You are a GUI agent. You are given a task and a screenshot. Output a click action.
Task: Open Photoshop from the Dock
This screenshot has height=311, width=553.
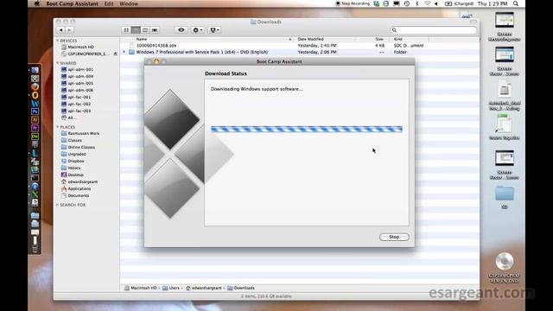click(35, 111)
